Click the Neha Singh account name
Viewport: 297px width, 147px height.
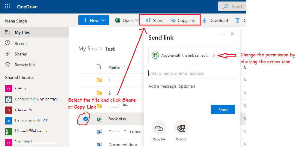click(x=16, y=21)
